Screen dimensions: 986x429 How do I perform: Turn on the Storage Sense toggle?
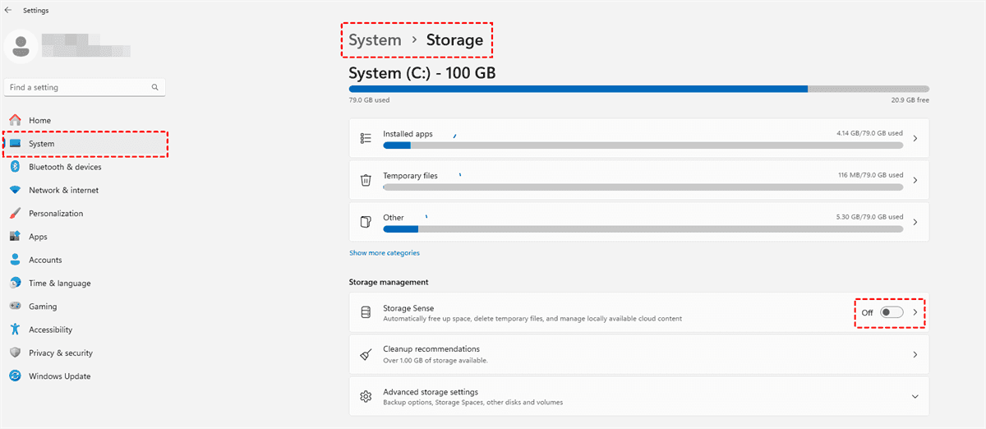(891, 312)
